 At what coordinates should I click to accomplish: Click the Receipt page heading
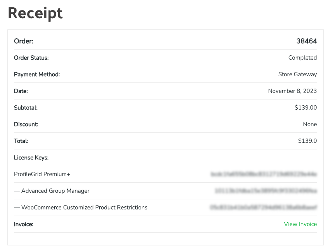click(x=35, y=13)
